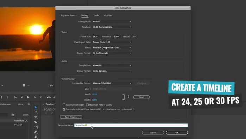Select the Hand tool
The image size is (246, 139).
point(36,137)
